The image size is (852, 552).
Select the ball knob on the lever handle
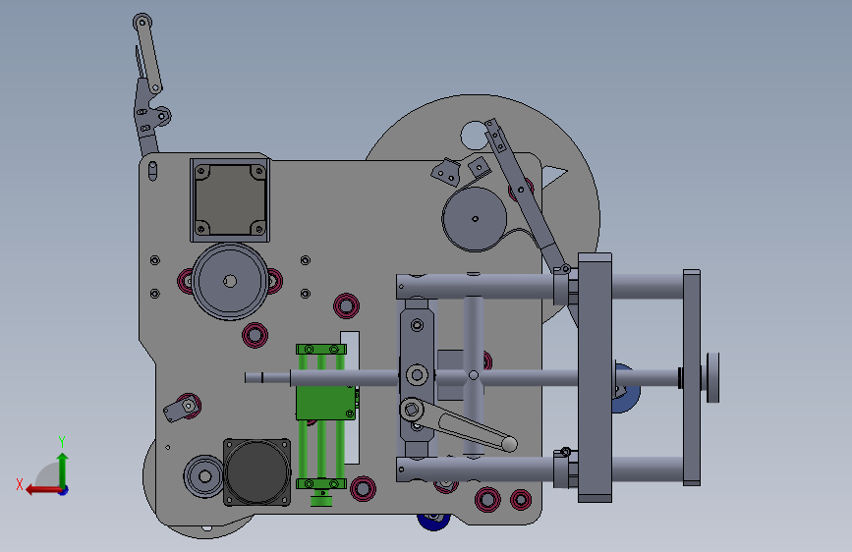(509, 444)
